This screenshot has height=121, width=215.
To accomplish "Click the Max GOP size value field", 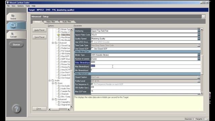I will (145, 91).
